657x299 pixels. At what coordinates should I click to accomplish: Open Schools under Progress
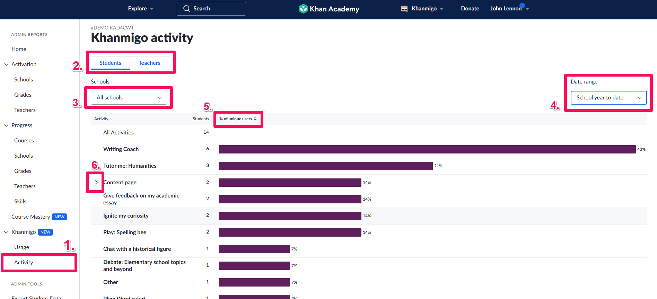point(24,156)
